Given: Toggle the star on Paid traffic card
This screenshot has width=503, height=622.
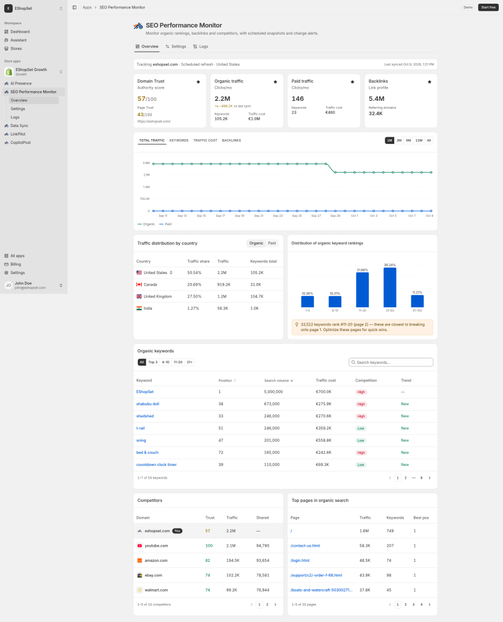Looking at the screenshot, I should (352, 82).
